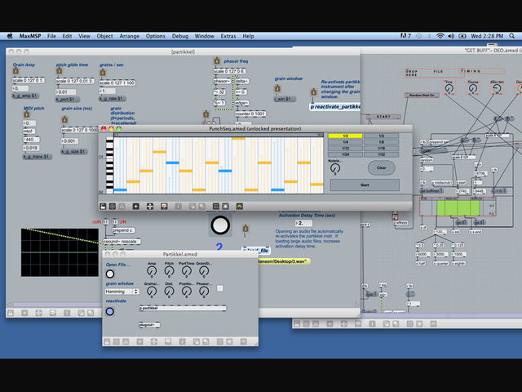Image resolution: width=522 pixels, height=392 pixels.
Task: Click the inlet icon under pitch glide time
Action: tap(60, 71)
